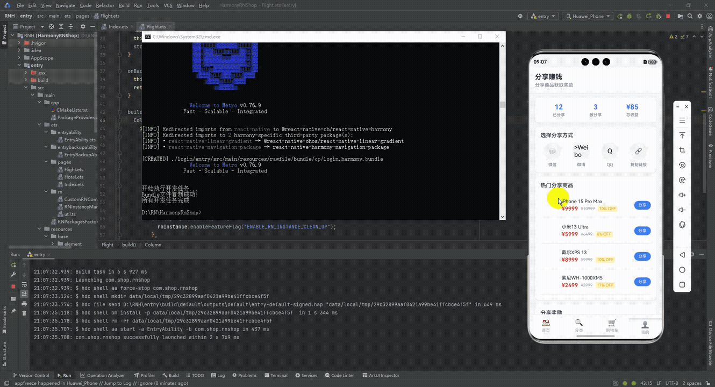
Task: Tap 分享 button for 小米13 Ultra
Action: tap(642, 231)
